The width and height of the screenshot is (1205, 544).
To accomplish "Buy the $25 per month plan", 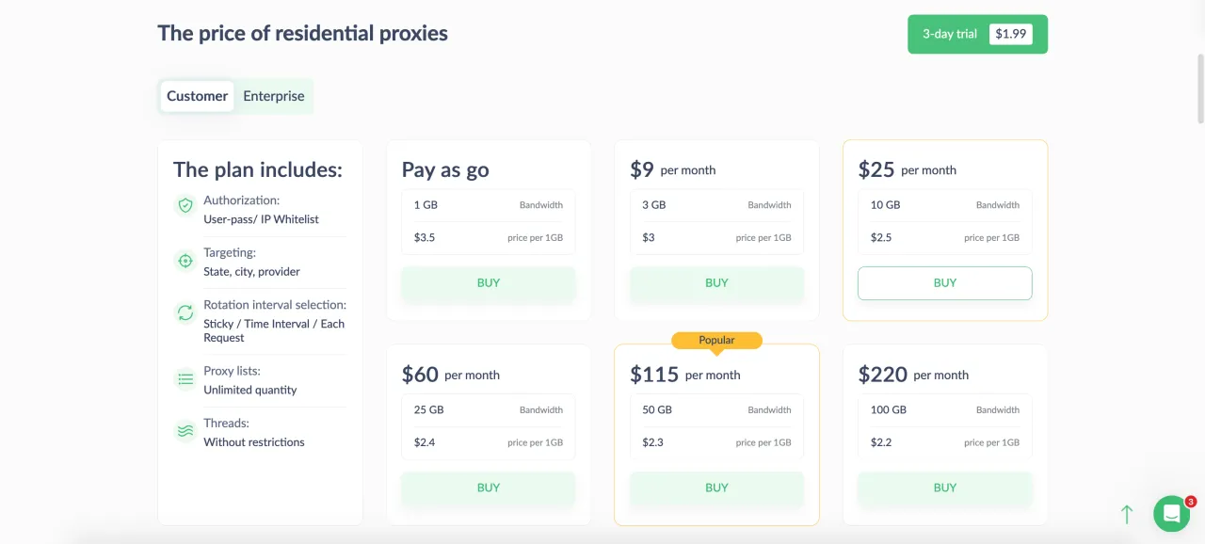I will tap(944, 283).
